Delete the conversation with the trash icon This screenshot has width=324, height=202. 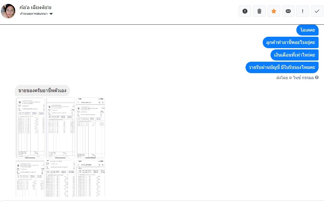tap(259, 11)
